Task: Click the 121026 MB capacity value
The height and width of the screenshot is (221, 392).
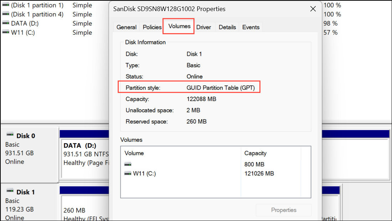Action: pos(259,174)
